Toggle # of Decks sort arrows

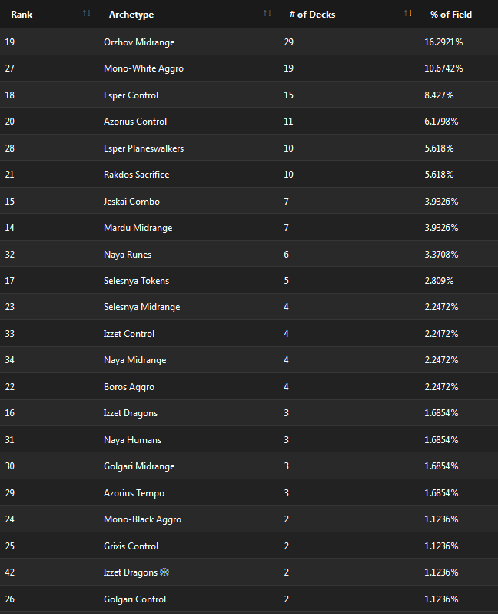click(408, 14)
